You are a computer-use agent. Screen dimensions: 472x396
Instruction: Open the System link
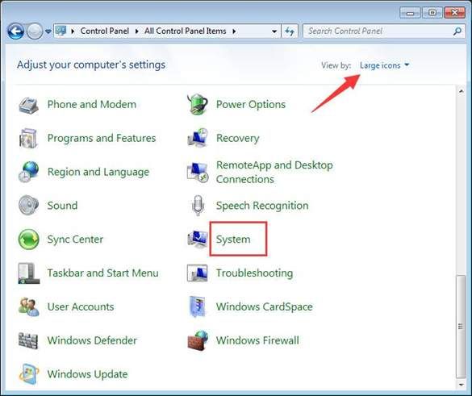point(233,240)
